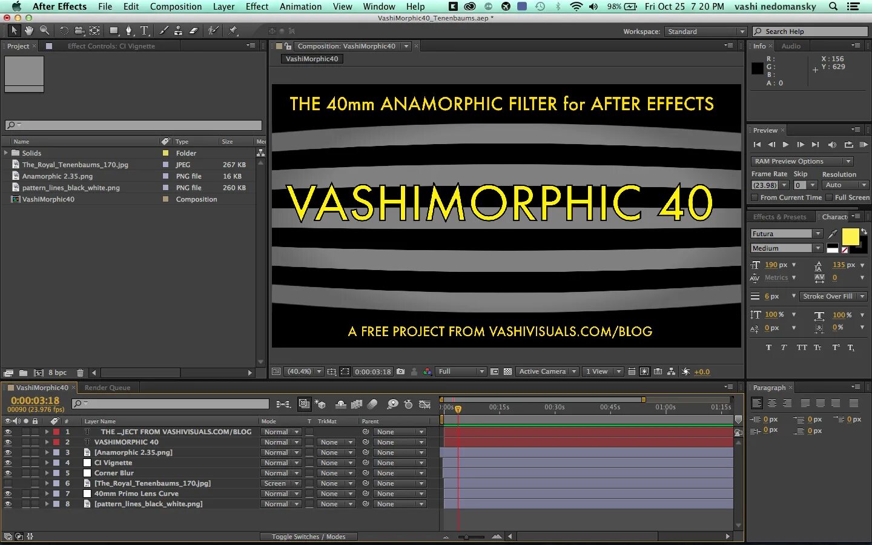Open the Composition menu

(x=176, y=7)
